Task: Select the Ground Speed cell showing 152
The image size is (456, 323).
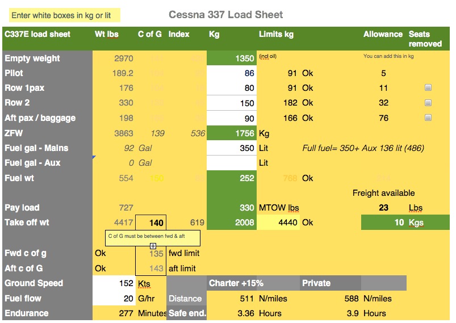Action: tap(114, 283)
